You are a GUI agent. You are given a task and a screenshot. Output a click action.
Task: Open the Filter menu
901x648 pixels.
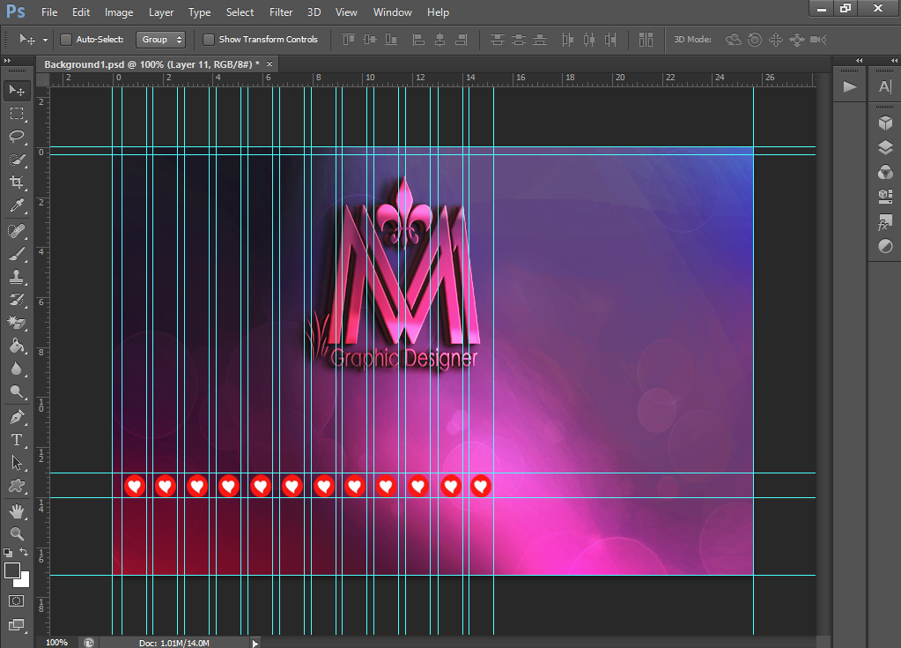pos(281,12)
